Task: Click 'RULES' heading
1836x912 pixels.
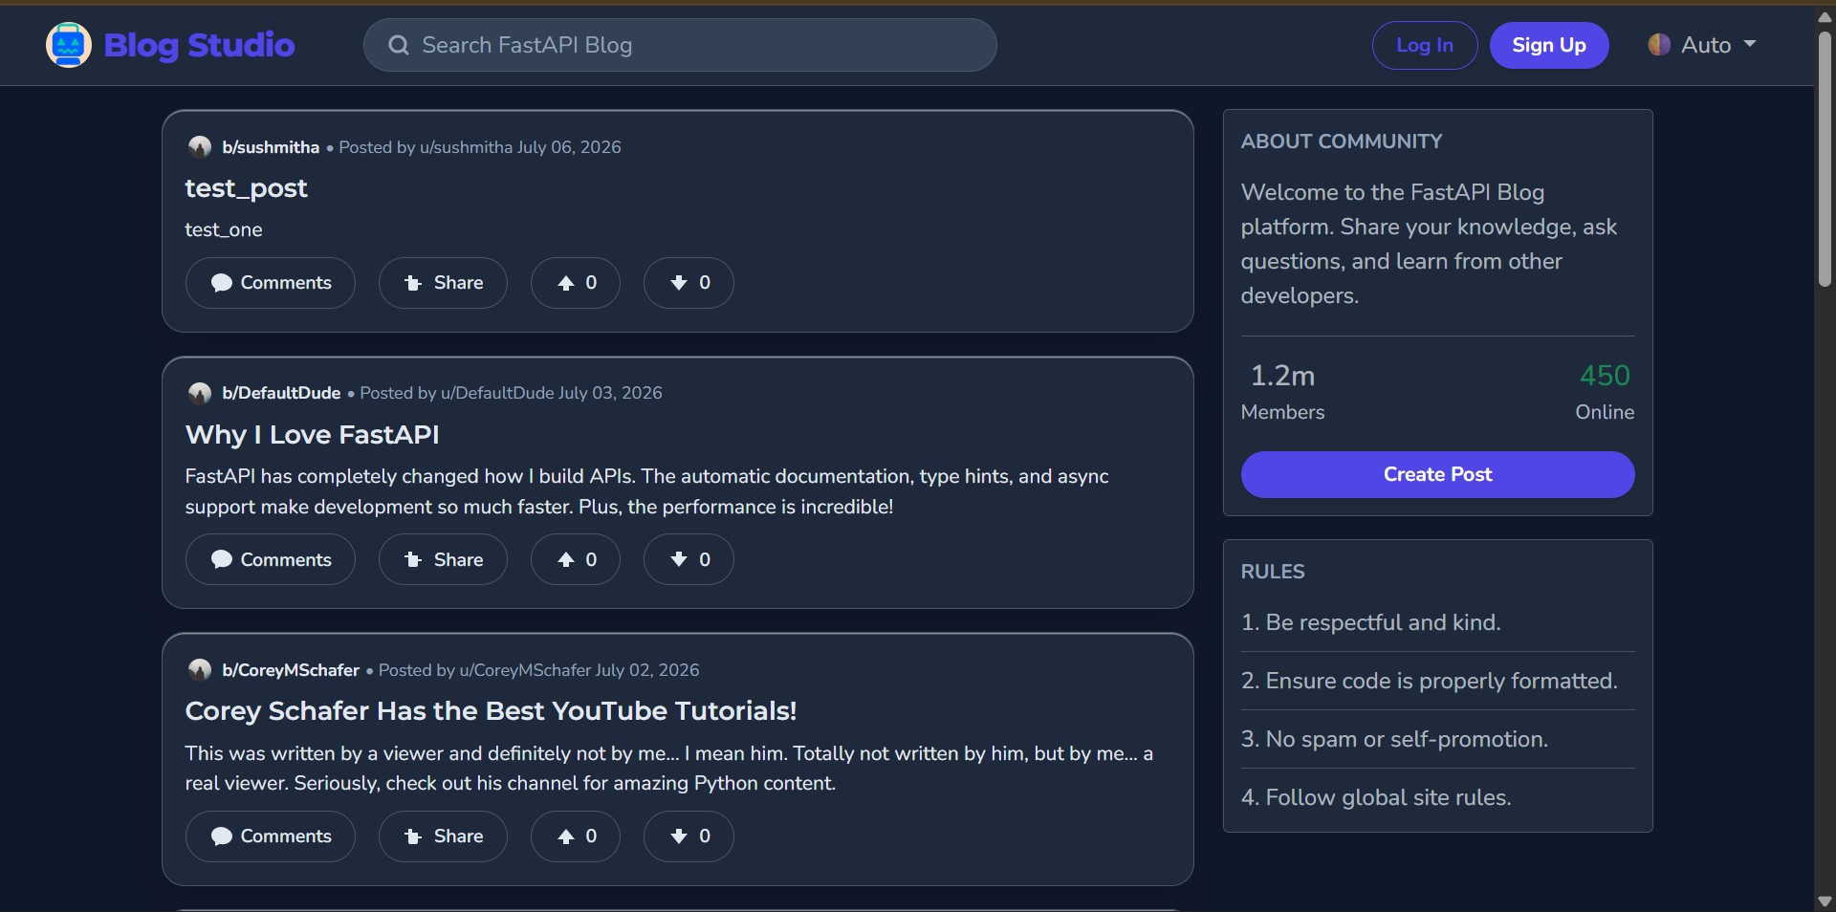Action: [1273, 572]
